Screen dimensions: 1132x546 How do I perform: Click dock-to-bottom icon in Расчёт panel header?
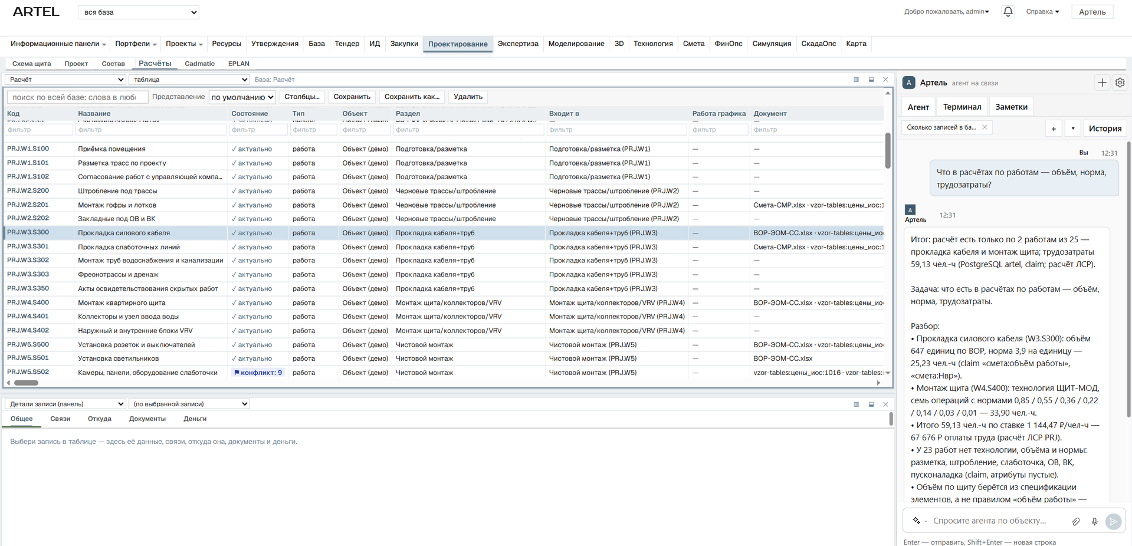[x=871, y=80]
